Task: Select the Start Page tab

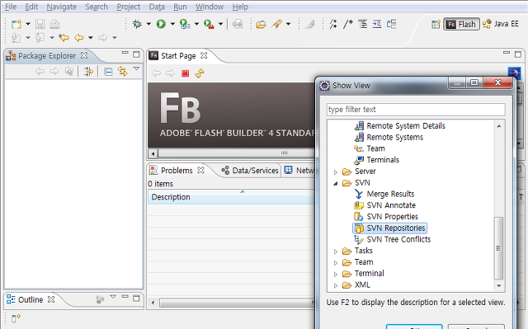Action: (x=178, y=56)
